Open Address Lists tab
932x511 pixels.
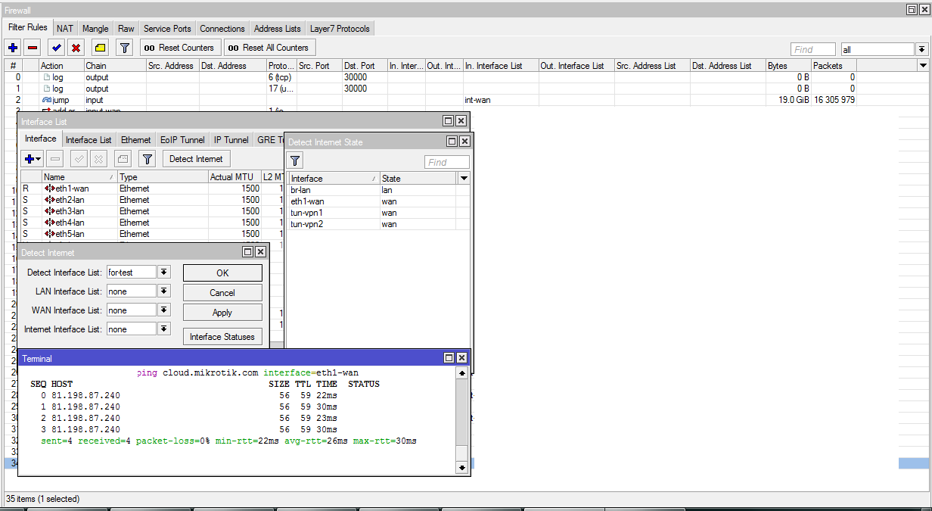(278, 29)
